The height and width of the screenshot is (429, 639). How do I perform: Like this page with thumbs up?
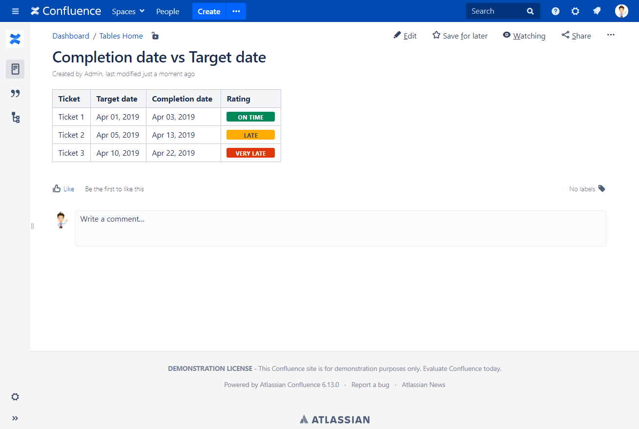[63, 189]
